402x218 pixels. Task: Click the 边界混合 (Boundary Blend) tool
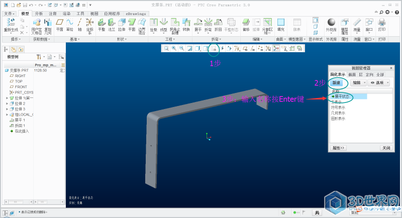(x=142, y=26)
